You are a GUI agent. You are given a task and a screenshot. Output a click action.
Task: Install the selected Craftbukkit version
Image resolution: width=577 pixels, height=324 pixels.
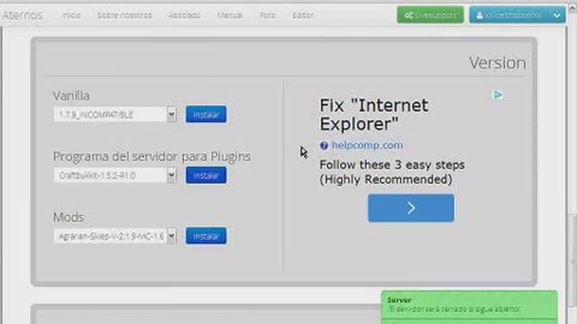tap(206, 175)
